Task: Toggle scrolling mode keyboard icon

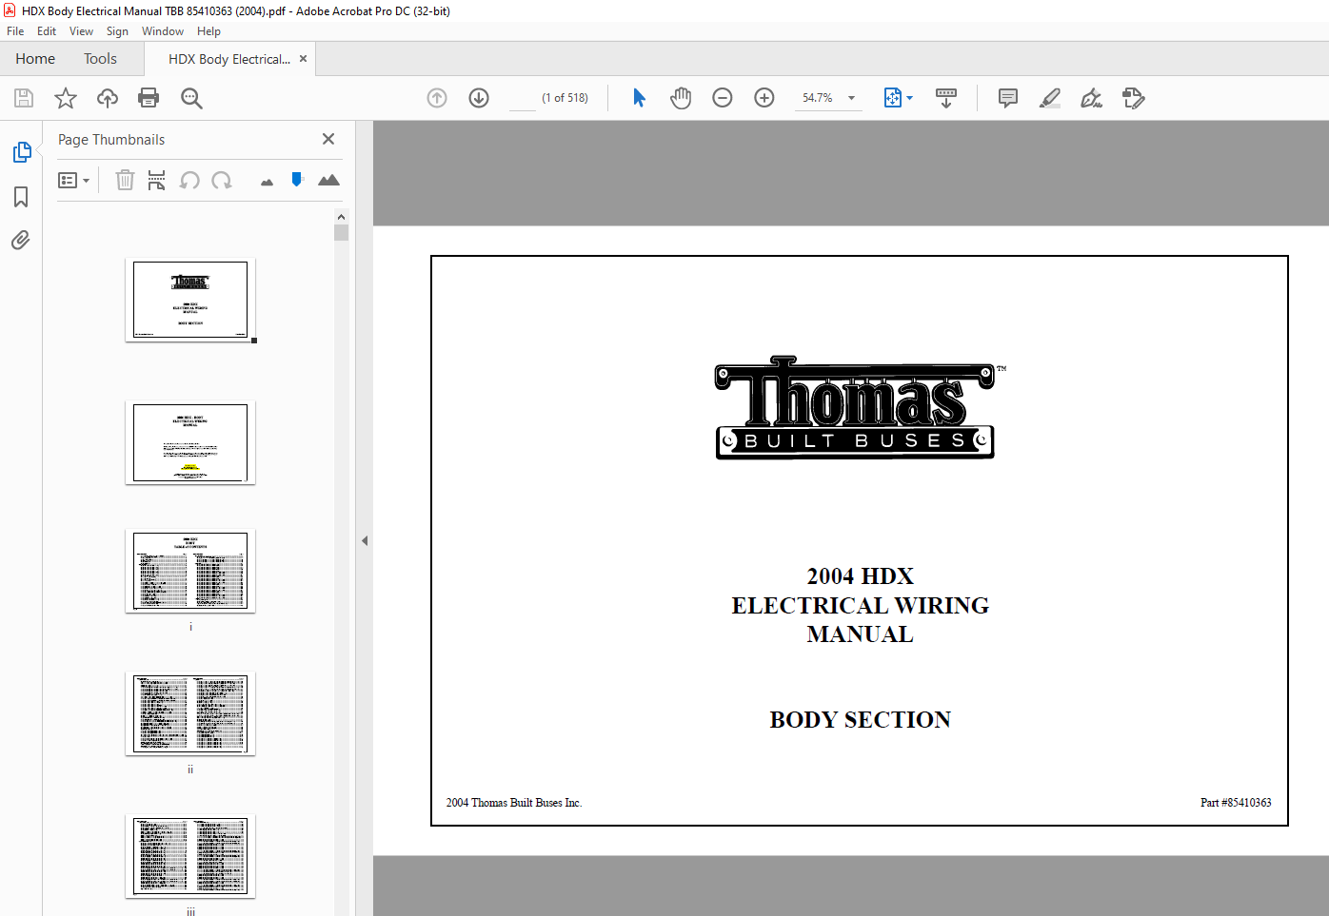Action: pos(946,98)
